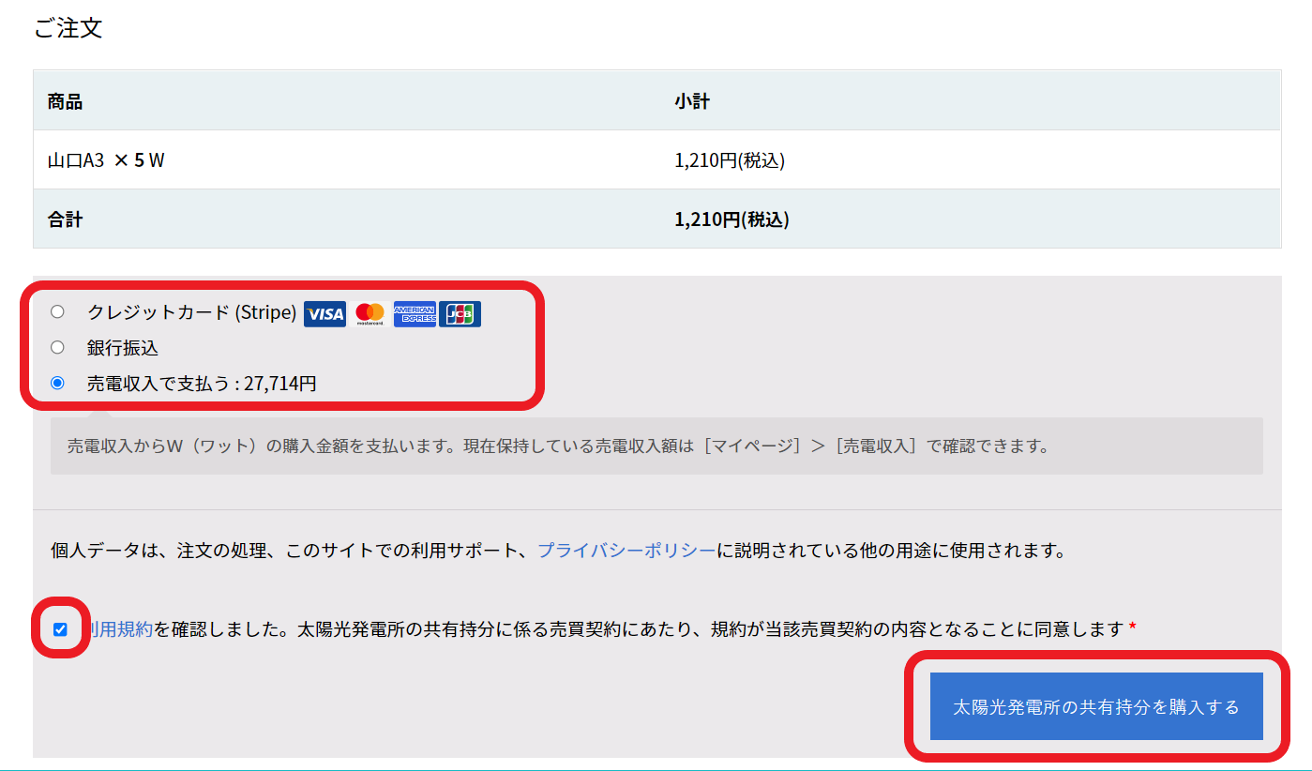Click the 銀行振込 label text
Viewport: 1312px width, 771px height.
(123, 348)
